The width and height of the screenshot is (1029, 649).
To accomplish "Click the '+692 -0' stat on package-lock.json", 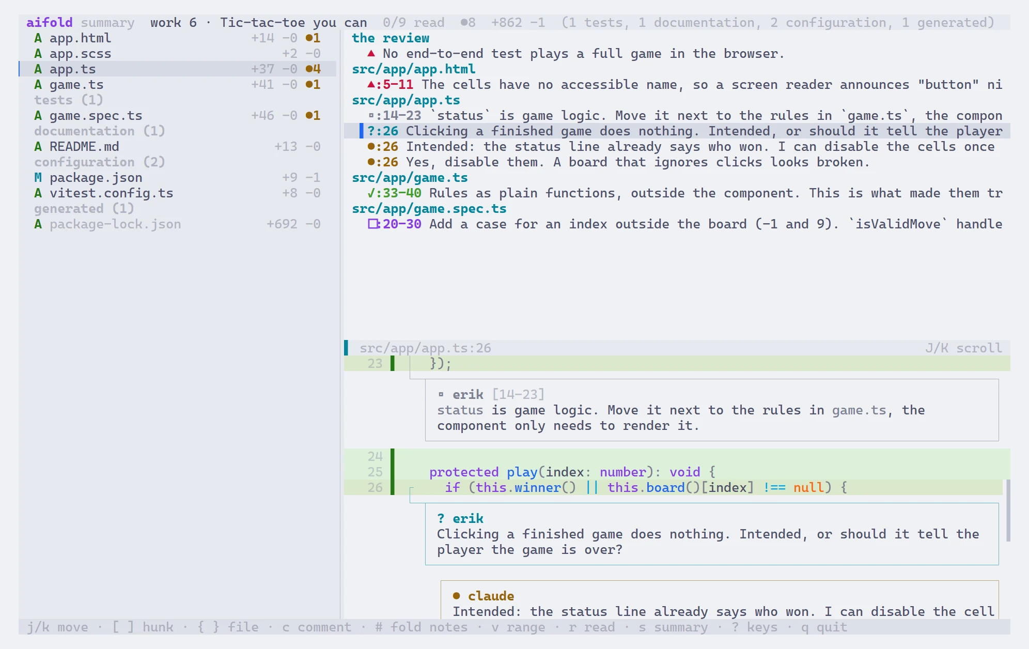I will [x=293, y=224].
